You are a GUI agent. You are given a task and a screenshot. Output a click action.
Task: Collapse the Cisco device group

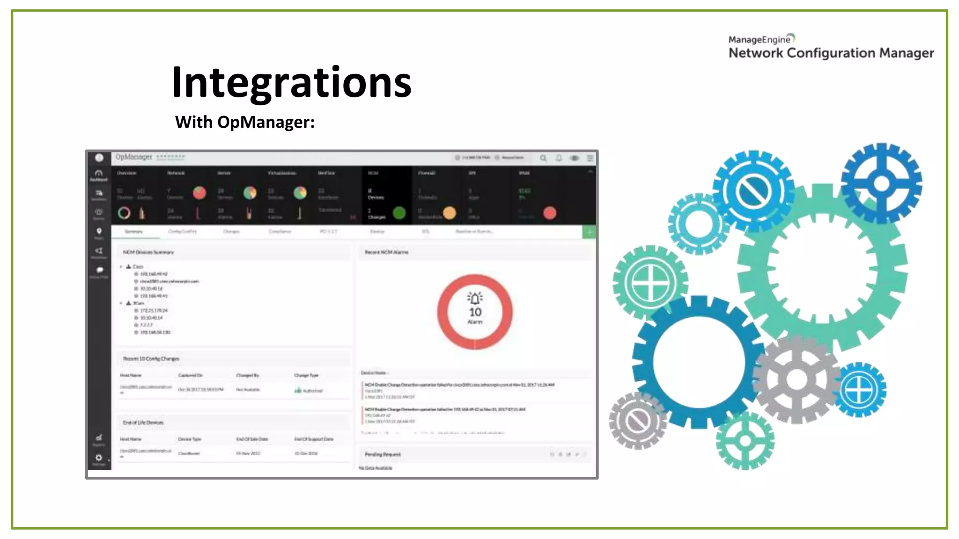(x=121, y=267)
